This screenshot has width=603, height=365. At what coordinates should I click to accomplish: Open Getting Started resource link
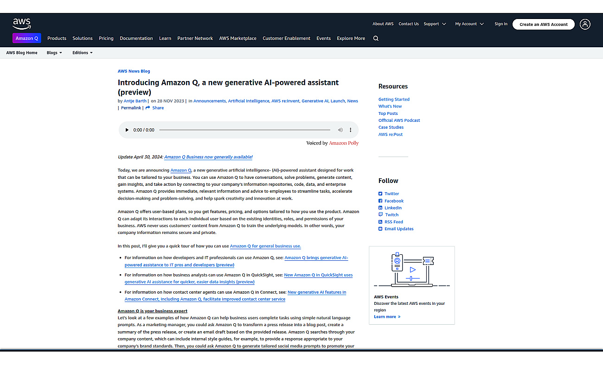394,100
